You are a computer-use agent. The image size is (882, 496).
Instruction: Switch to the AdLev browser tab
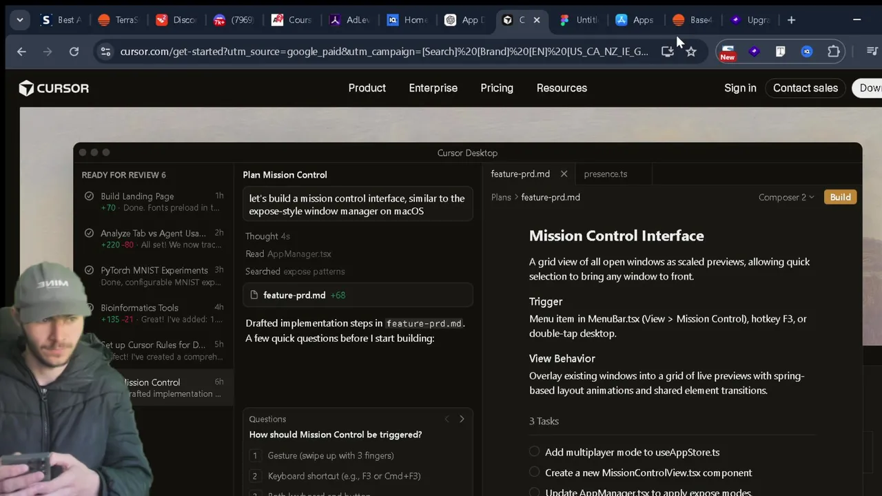349,20
